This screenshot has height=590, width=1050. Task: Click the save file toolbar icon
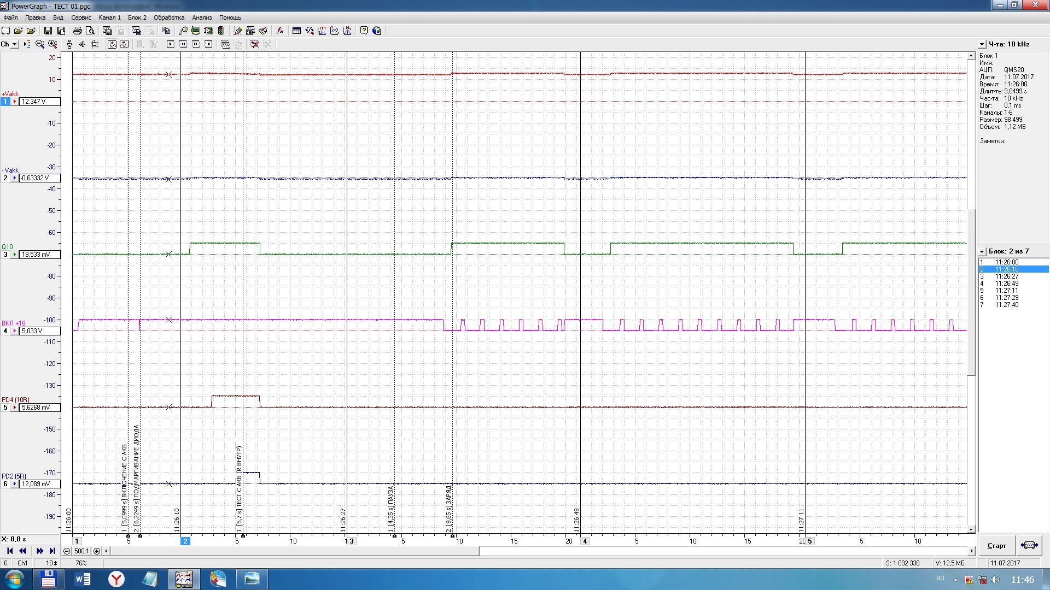click(48, 31)
